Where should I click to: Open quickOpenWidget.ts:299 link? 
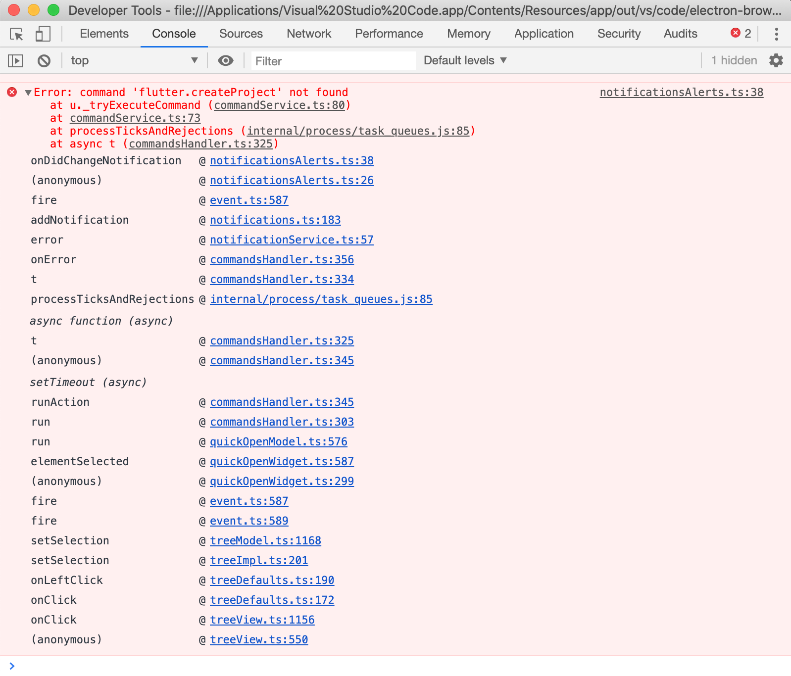point(282,481)
